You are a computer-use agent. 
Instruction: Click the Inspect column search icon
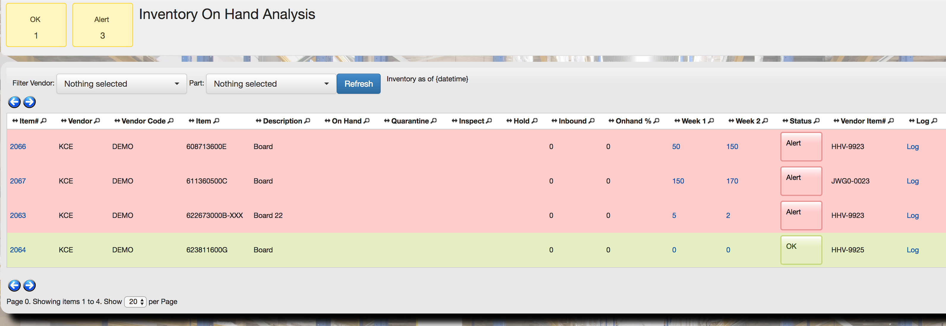point(489,121)
